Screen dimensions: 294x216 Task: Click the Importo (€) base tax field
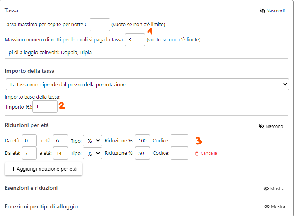45,107
